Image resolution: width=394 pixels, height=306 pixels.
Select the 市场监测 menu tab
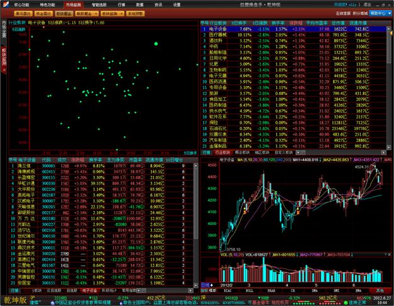click(x=74, y=4)
